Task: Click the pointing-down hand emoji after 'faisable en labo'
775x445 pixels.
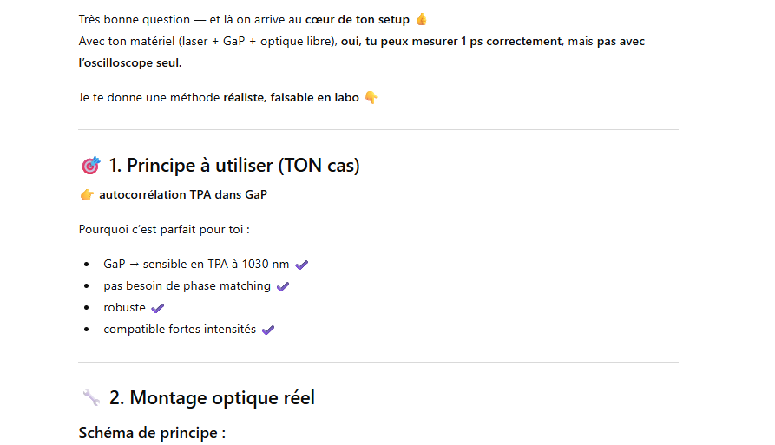Action: click(371, 97)
